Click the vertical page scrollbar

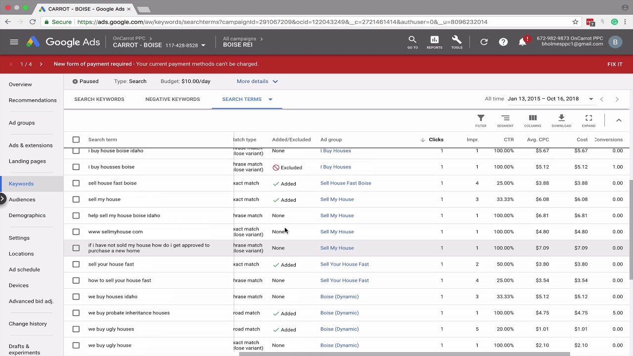click(x=631, y=230)
